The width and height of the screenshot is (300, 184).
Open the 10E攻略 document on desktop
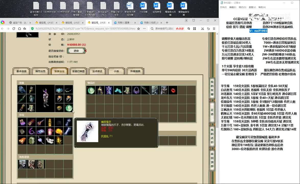tap(143, 8)
